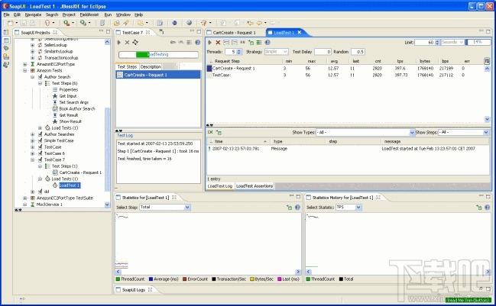Open Strategy dropdown
The height and width of the screenshot is (306, 496).
[276, 51]
